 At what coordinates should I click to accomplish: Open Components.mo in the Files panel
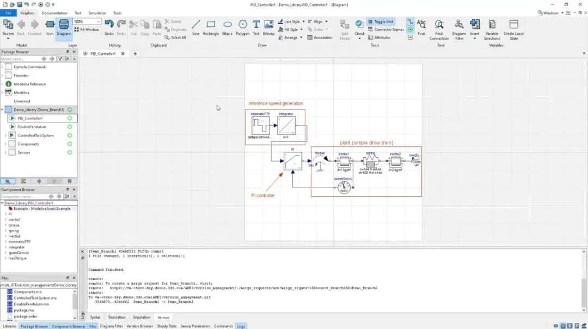point(27,291)
